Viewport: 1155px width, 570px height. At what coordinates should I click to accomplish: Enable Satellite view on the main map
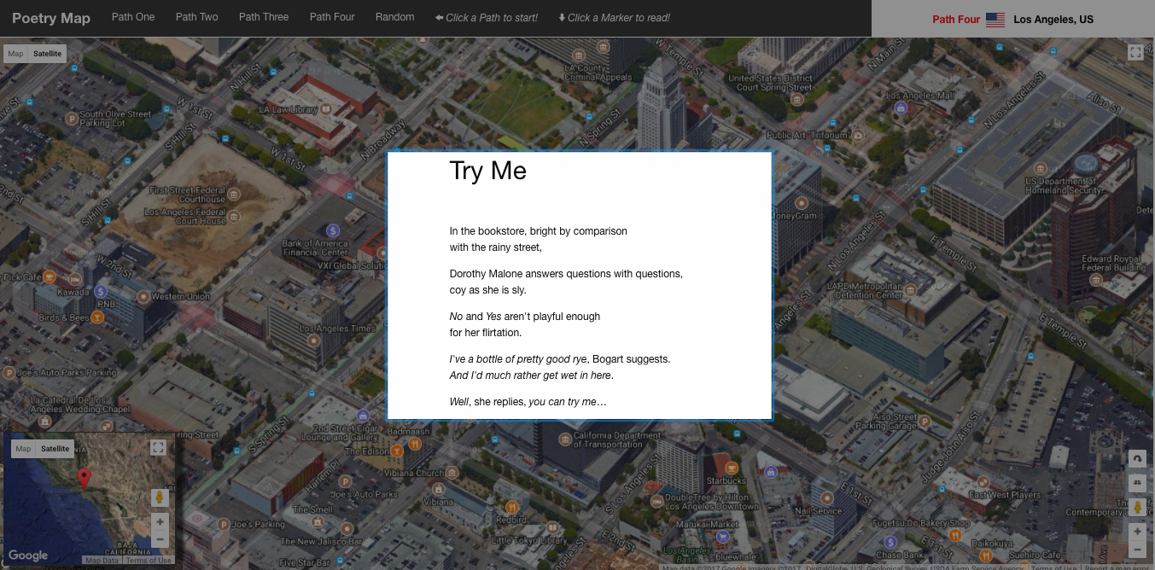47,53
